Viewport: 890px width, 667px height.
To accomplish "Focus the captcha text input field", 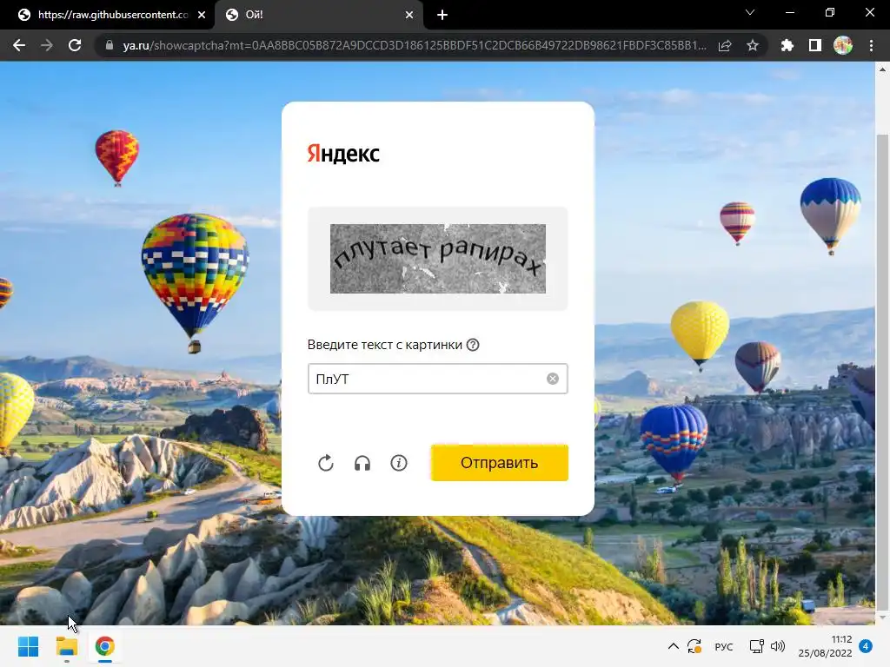I will pyautogui.click(x=438, y=379).
